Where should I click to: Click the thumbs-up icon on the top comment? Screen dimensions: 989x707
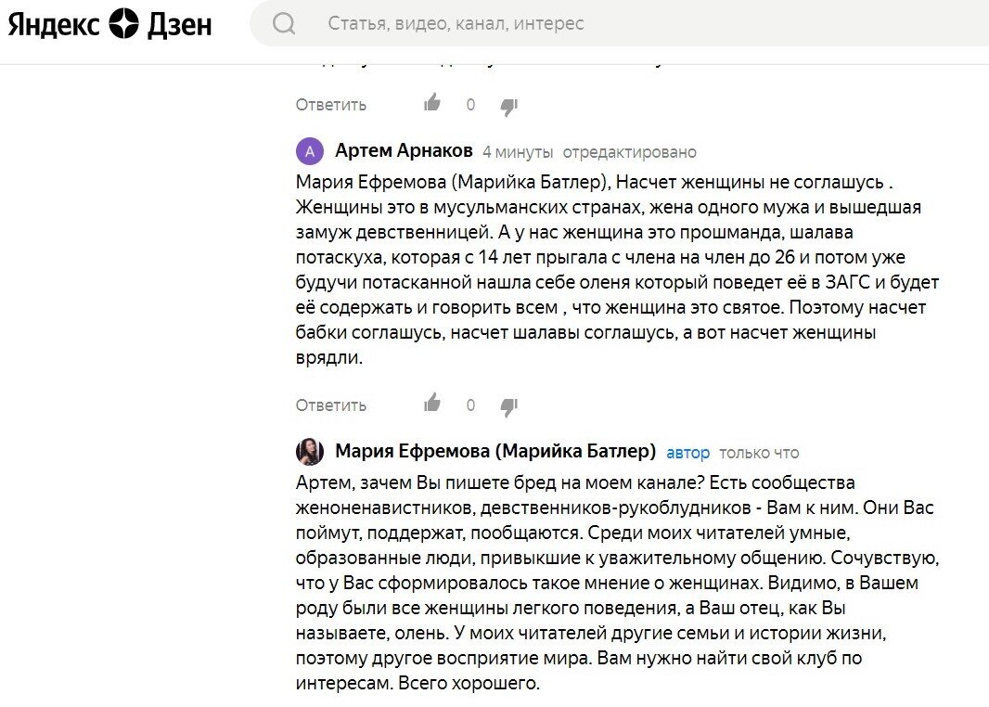point(432,103)
